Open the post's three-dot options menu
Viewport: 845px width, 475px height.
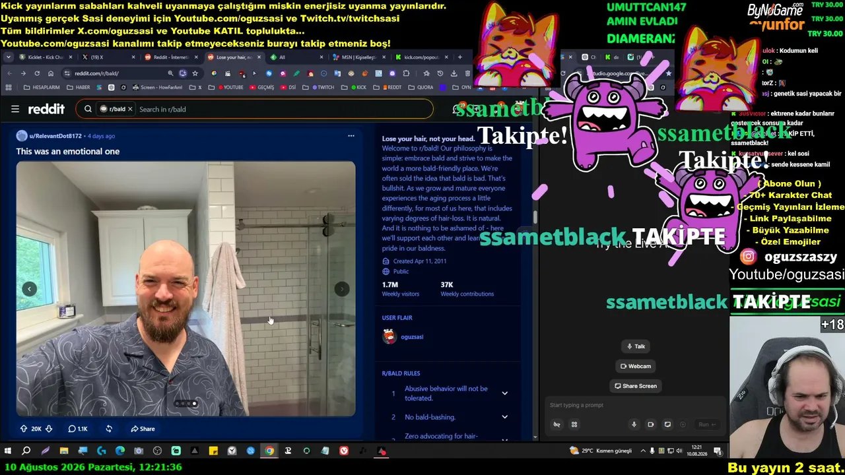(x=351, y=136)
